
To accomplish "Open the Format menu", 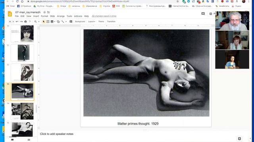I will point(44,16).
